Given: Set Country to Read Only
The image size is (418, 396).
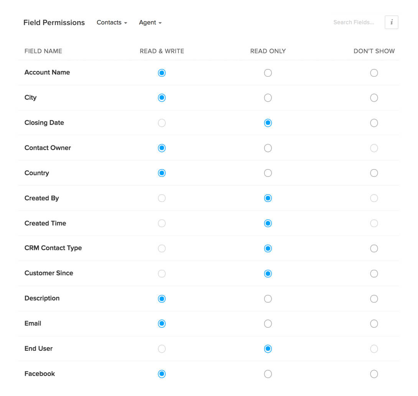Looking at the screenshot, I should point(268,173).
